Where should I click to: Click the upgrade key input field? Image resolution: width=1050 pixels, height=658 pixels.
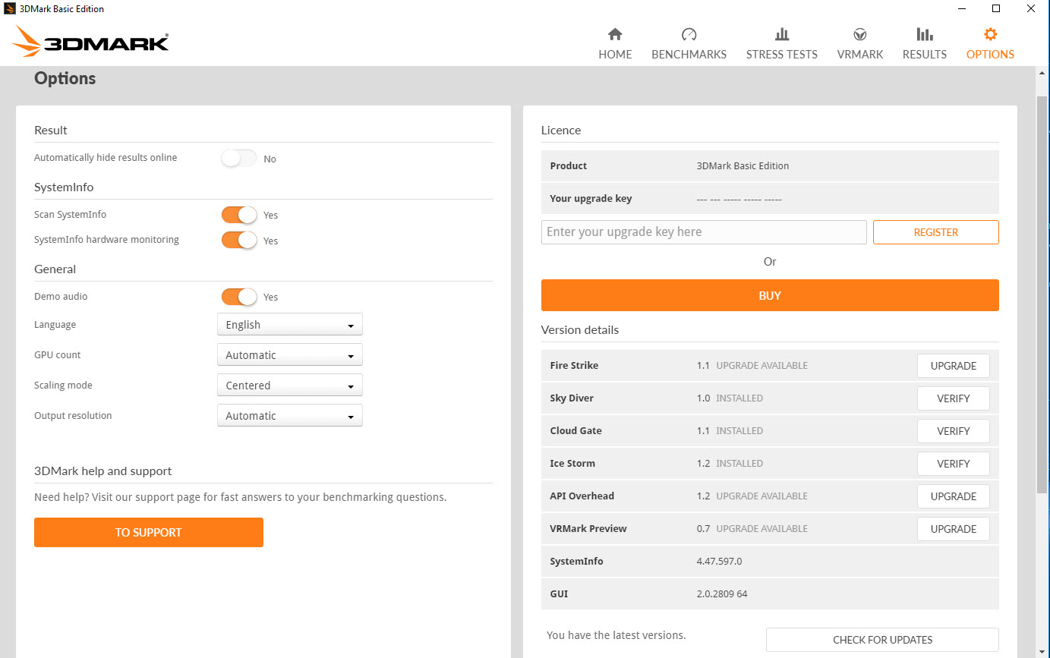(704, 232)
